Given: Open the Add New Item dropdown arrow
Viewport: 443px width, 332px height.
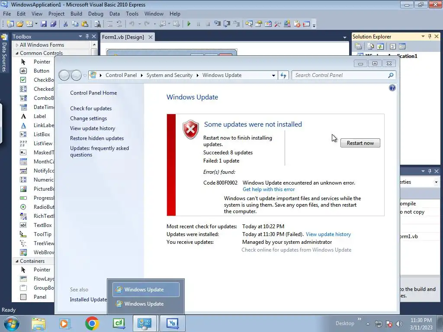Looking at the screenshot, I should tap(36, 24).
